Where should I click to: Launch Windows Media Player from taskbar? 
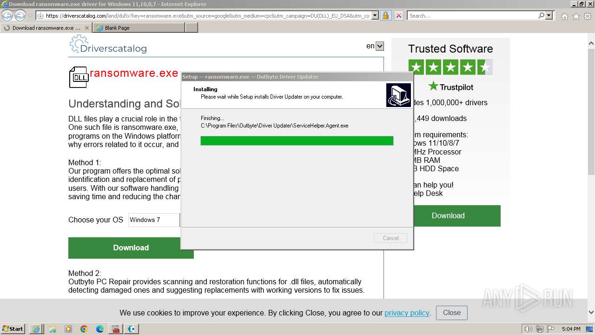tap(68, 329)
